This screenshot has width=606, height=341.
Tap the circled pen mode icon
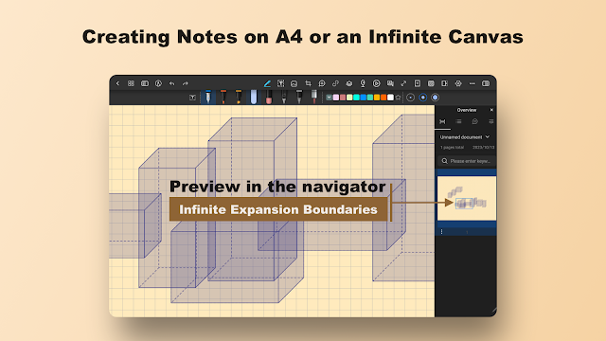tap(158, 83)
